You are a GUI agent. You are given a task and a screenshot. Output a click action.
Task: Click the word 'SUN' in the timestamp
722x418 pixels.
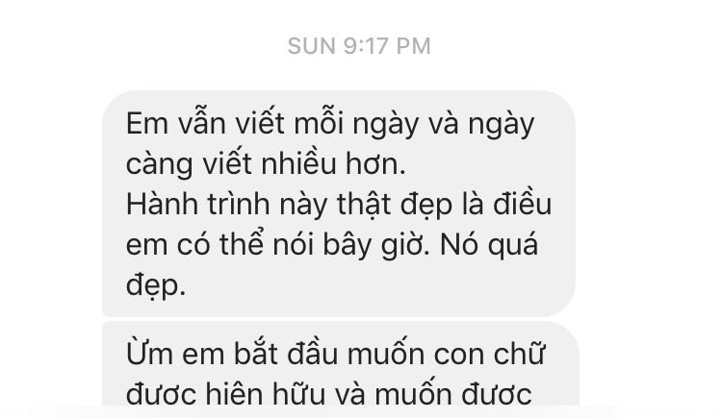pyautogui.click(x=312, y=46)
